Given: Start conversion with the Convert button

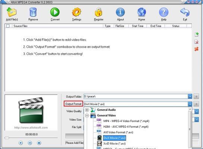Looking at the screenshot, I should pyautogui.click(x=55, y=12).
